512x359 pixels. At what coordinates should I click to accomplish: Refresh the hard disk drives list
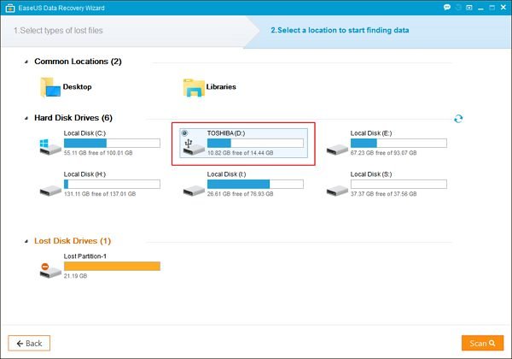click(458, 119)
